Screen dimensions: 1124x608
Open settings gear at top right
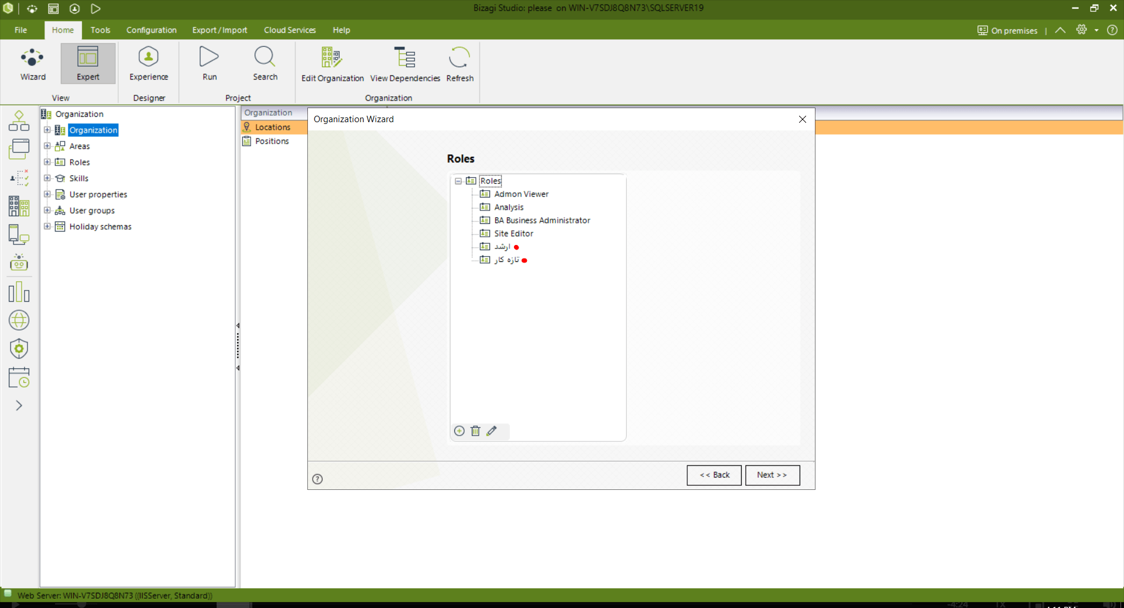1082,30
